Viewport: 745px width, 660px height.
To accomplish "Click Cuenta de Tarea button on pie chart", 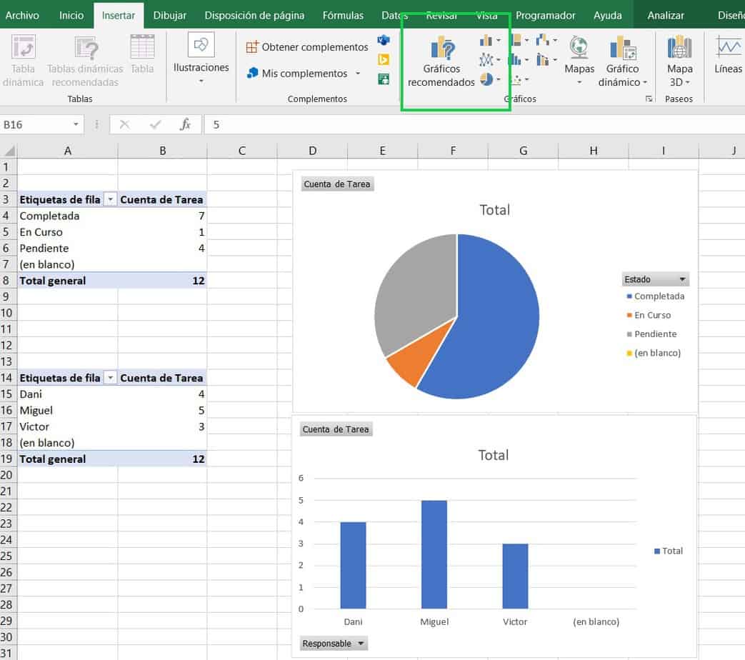I will [337, 184].
